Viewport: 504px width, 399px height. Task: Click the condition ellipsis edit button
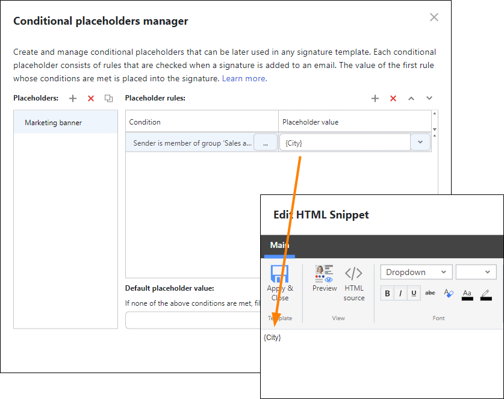click(x=266, y=143)
